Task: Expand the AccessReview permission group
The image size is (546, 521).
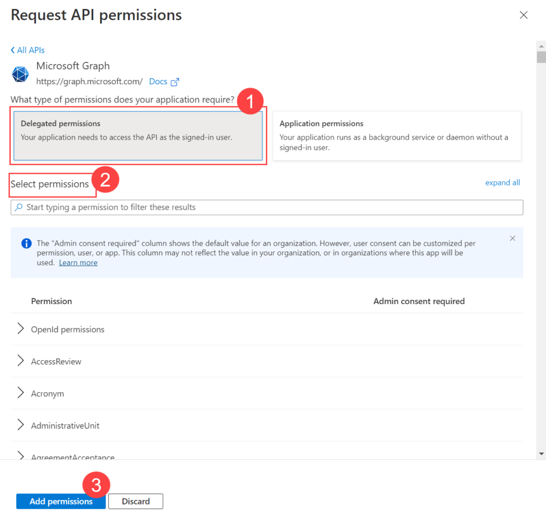Action: pos(20,361)
